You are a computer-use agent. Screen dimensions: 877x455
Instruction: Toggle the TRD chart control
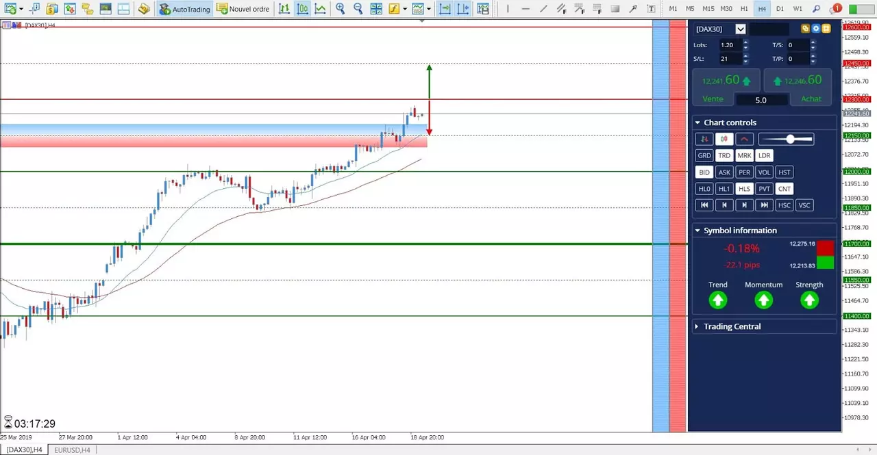(x=724, y=155)
